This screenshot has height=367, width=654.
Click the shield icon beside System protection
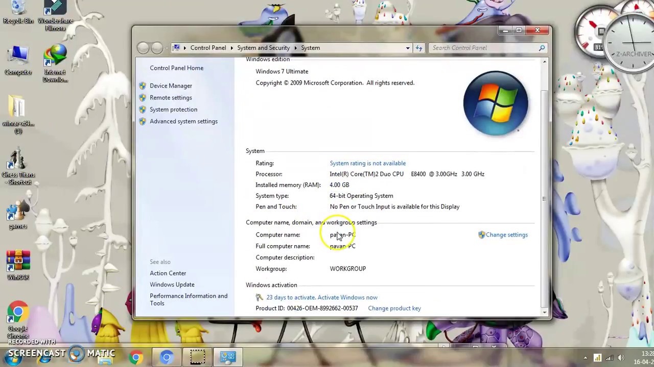(143, 109)
